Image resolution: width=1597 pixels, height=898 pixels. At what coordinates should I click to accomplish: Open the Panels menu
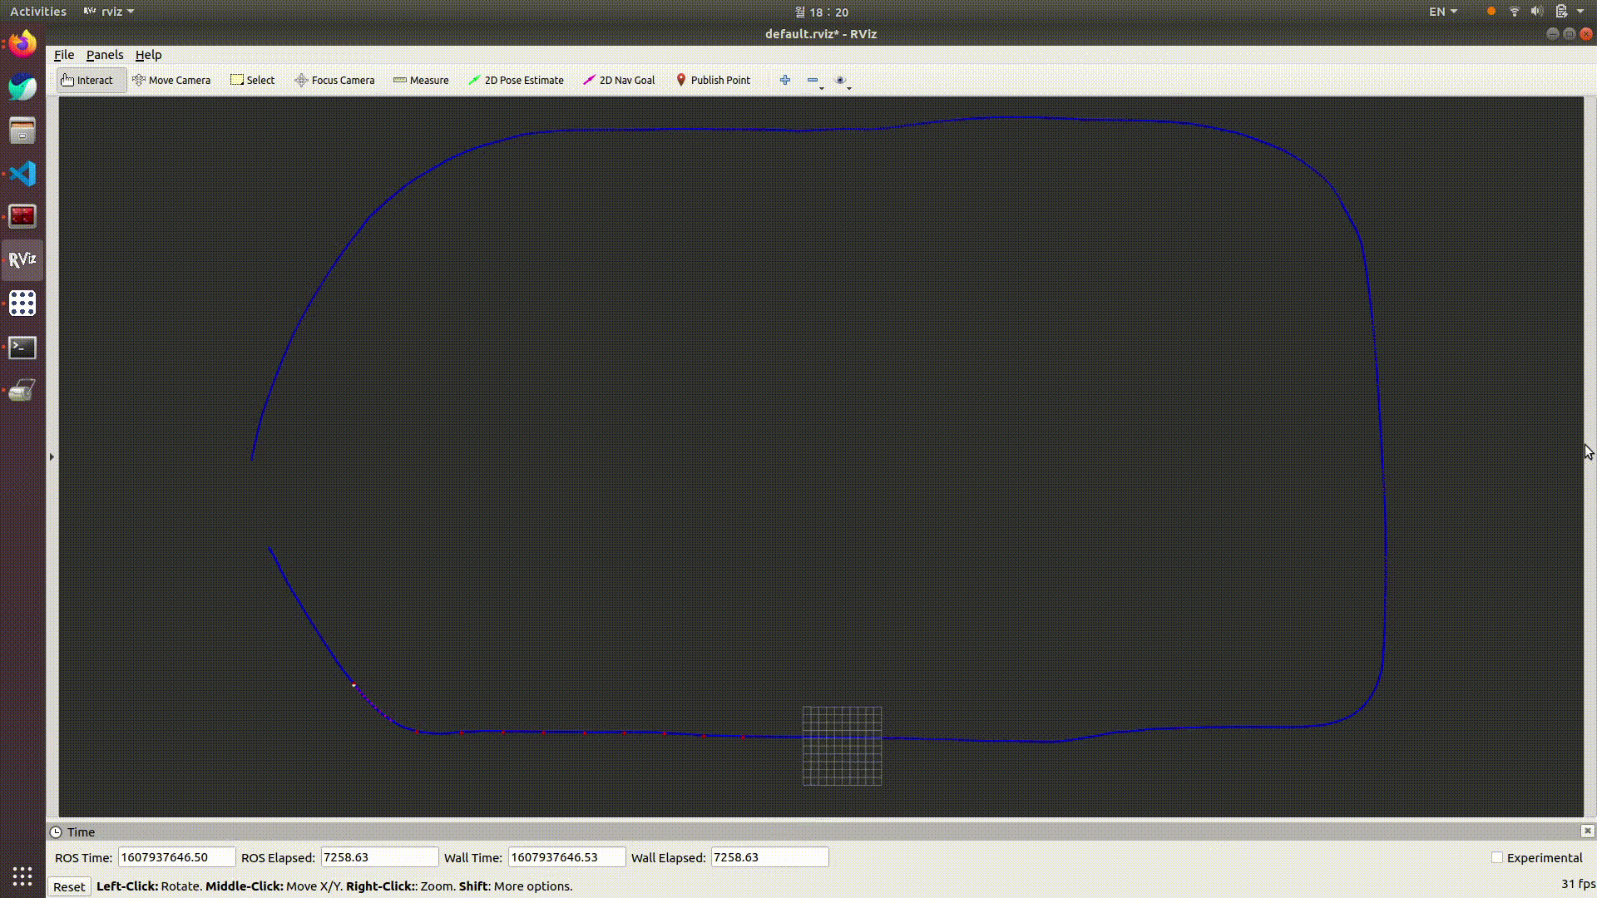tap(105, 55)
